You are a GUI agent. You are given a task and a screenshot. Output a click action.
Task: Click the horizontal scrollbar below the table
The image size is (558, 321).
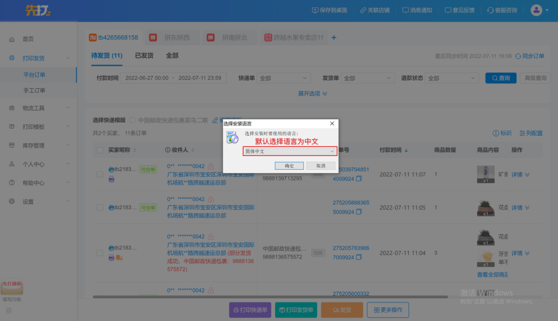268,296
